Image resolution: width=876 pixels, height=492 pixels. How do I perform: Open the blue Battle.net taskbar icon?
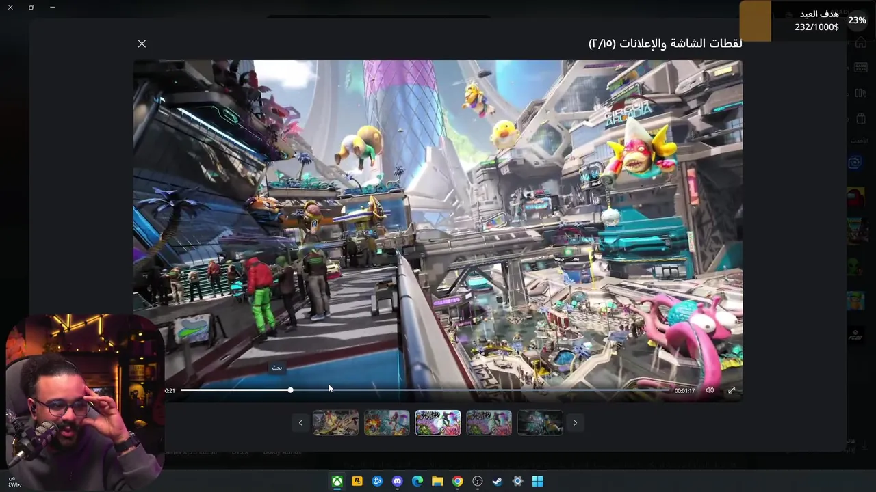(377, 481)
